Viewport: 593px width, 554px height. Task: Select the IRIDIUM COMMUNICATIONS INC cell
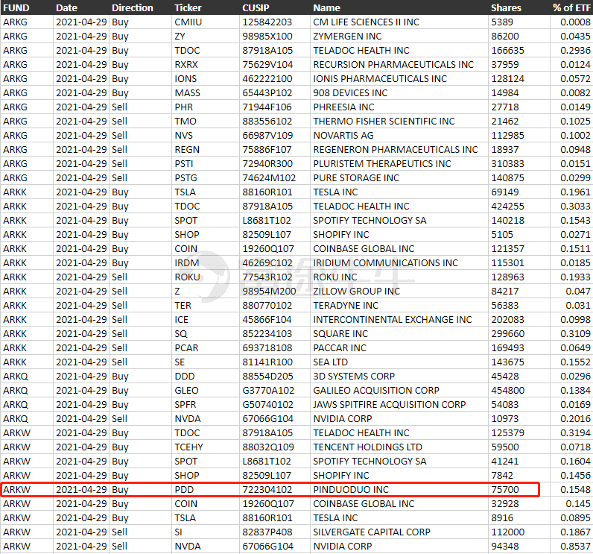click(385, 262)
